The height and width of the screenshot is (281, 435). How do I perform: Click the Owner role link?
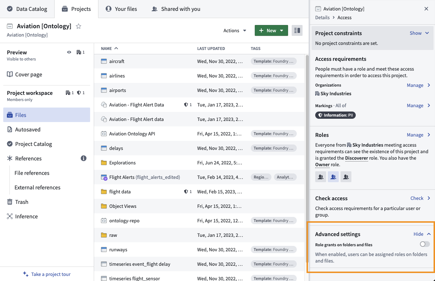tap(322, 164)
